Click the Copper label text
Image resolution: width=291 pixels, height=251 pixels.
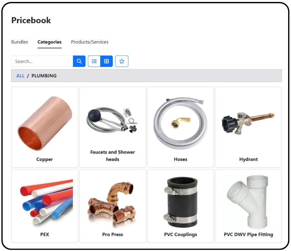[x=44, y=159]
